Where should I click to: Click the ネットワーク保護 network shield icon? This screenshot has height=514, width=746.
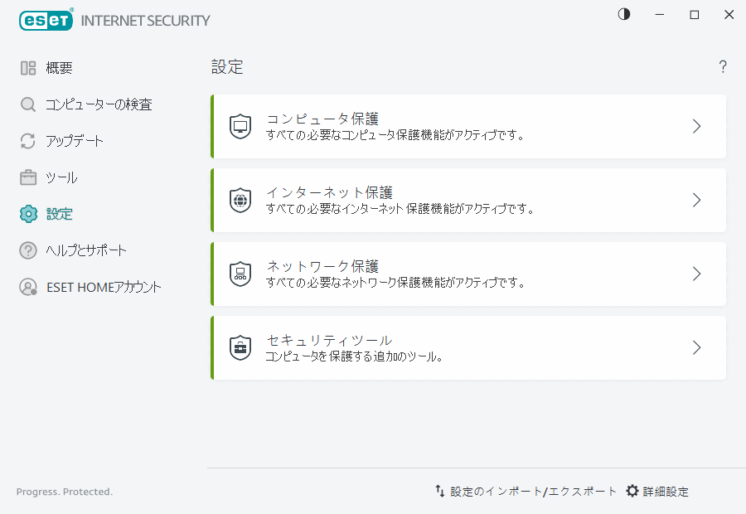pos(240,274)
